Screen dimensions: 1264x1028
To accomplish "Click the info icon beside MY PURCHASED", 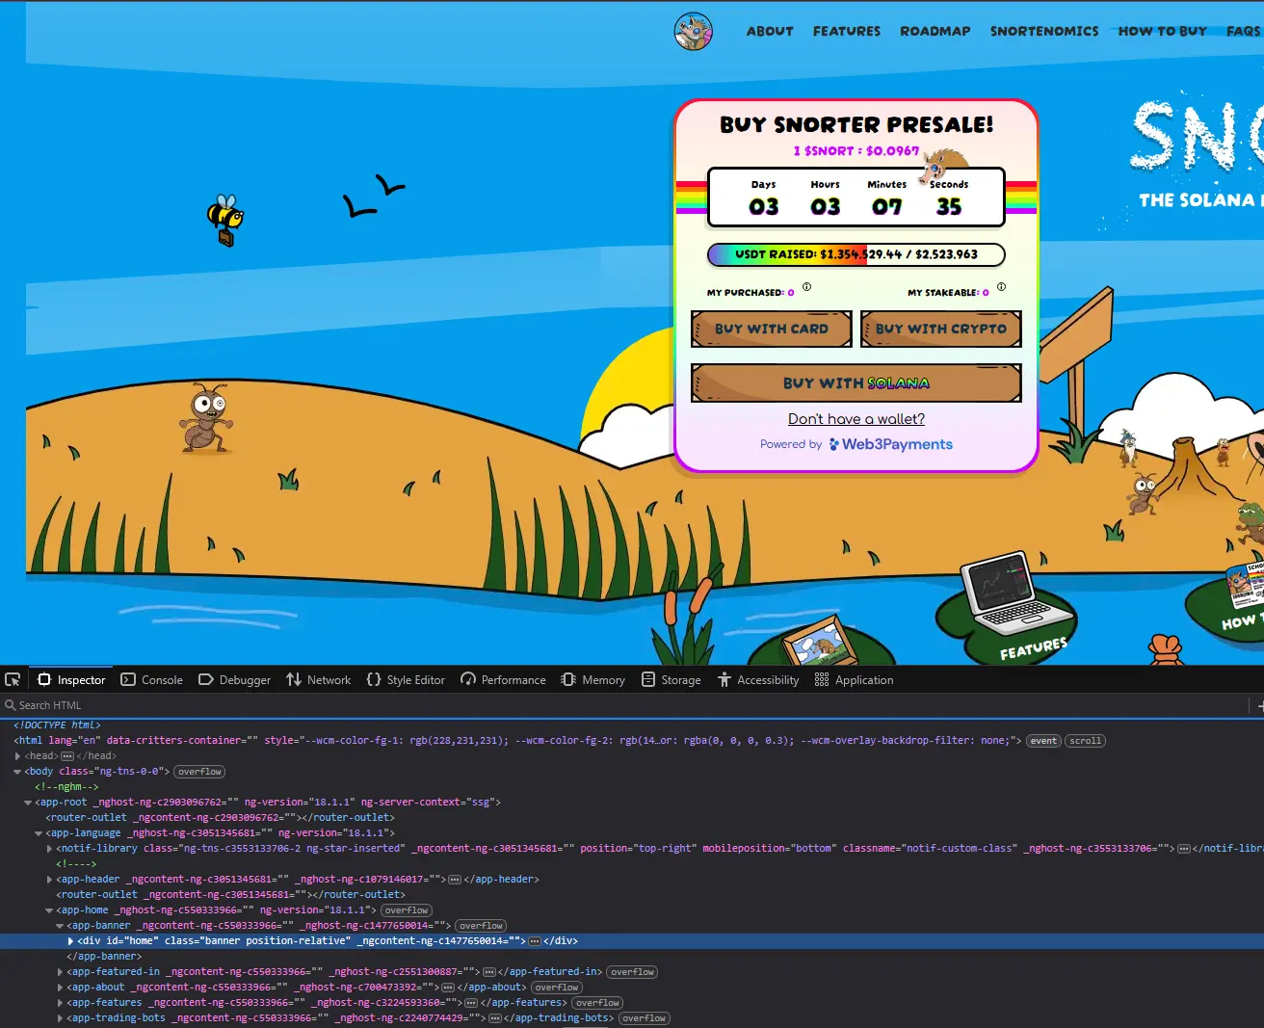I will (807, 286).
